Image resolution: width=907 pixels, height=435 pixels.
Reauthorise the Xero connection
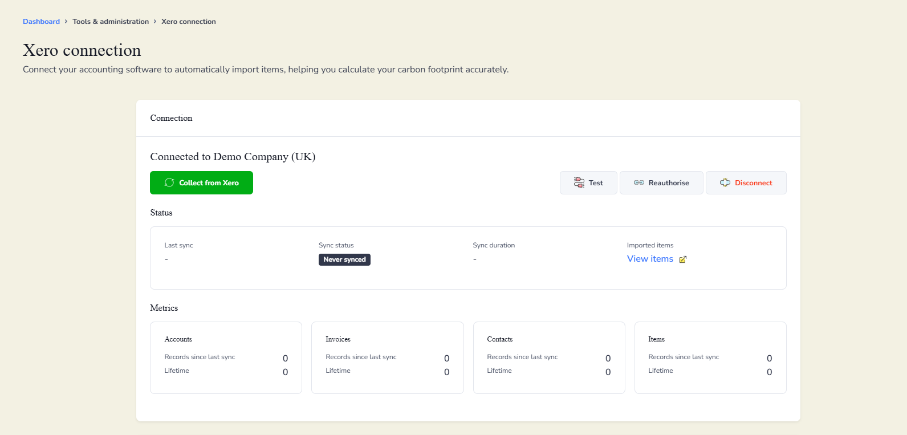pyautogui.click(x=661, y=182)
